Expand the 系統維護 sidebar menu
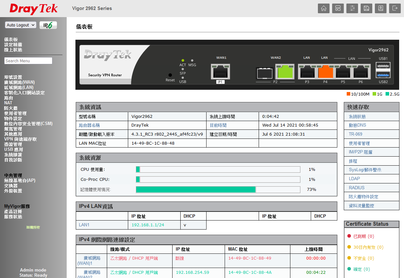The image size is (404, 278). click(13, 155)
